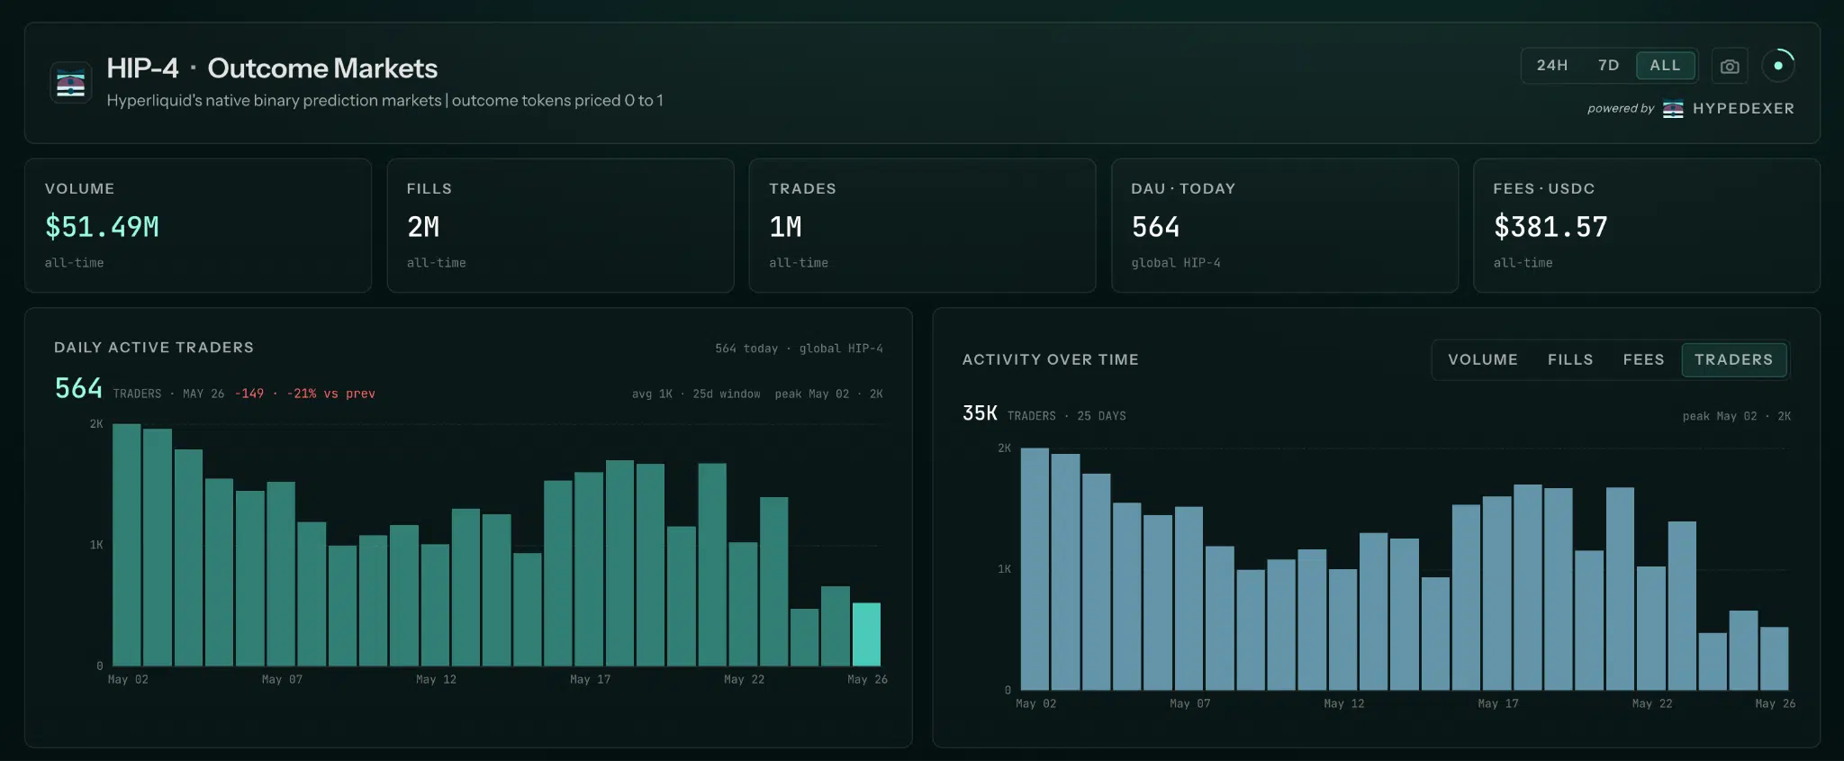
Task: Switch time range to 24H
Action: 1552,66
